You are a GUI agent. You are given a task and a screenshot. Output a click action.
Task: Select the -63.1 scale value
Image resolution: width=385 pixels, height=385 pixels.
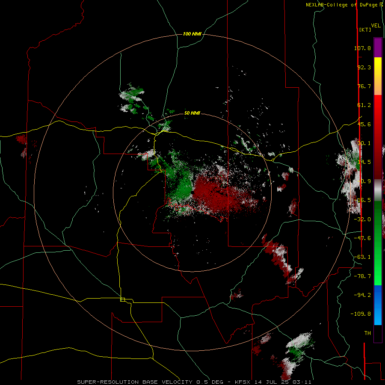click(x=362, y=257)
